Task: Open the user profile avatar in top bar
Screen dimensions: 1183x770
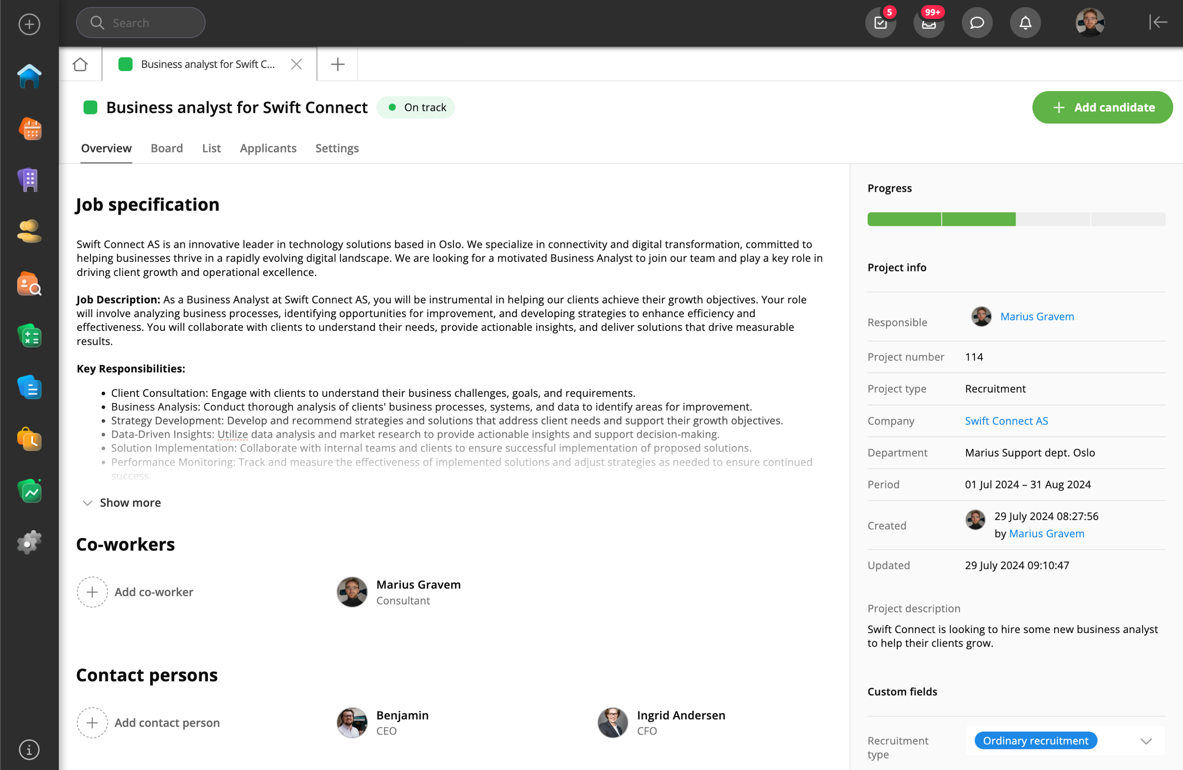Action: point(1090,22)
